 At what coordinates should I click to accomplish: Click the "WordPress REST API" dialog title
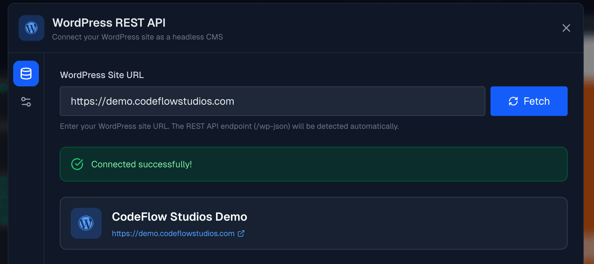(109, 23)
